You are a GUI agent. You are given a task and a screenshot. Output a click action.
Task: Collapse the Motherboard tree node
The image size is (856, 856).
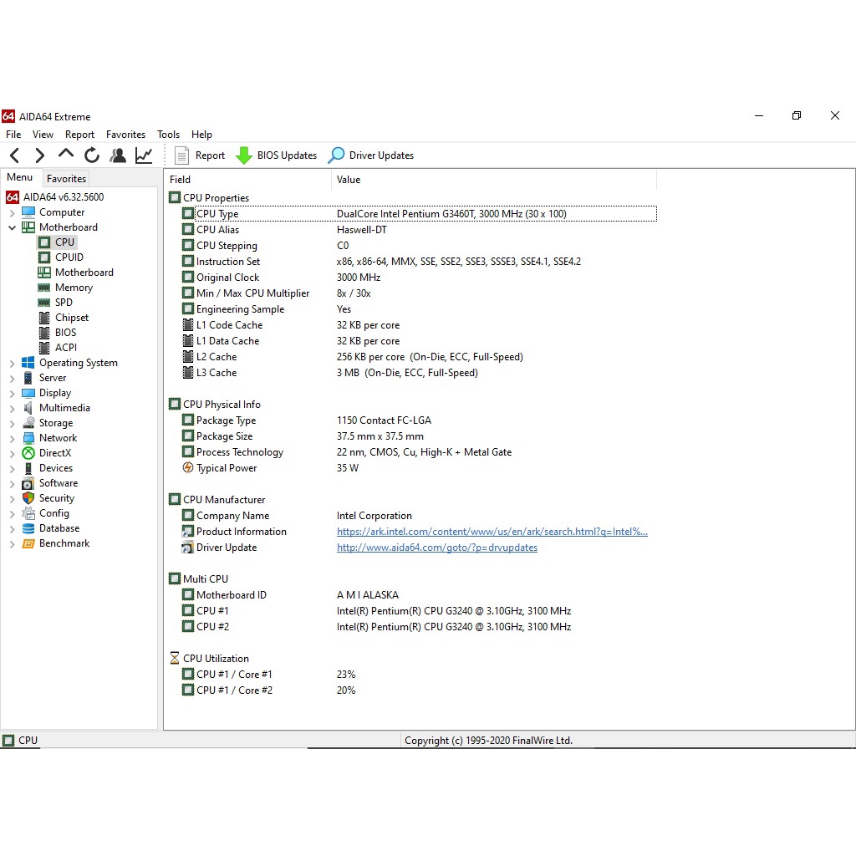12,227
